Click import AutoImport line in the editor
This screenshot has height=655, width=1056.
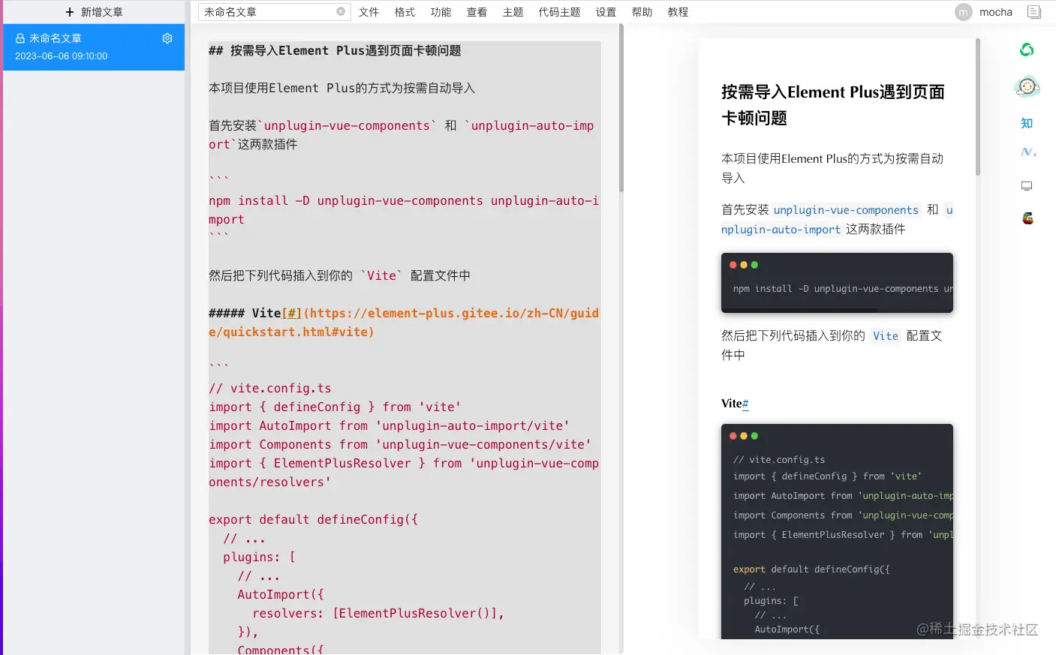coord(389,426)
